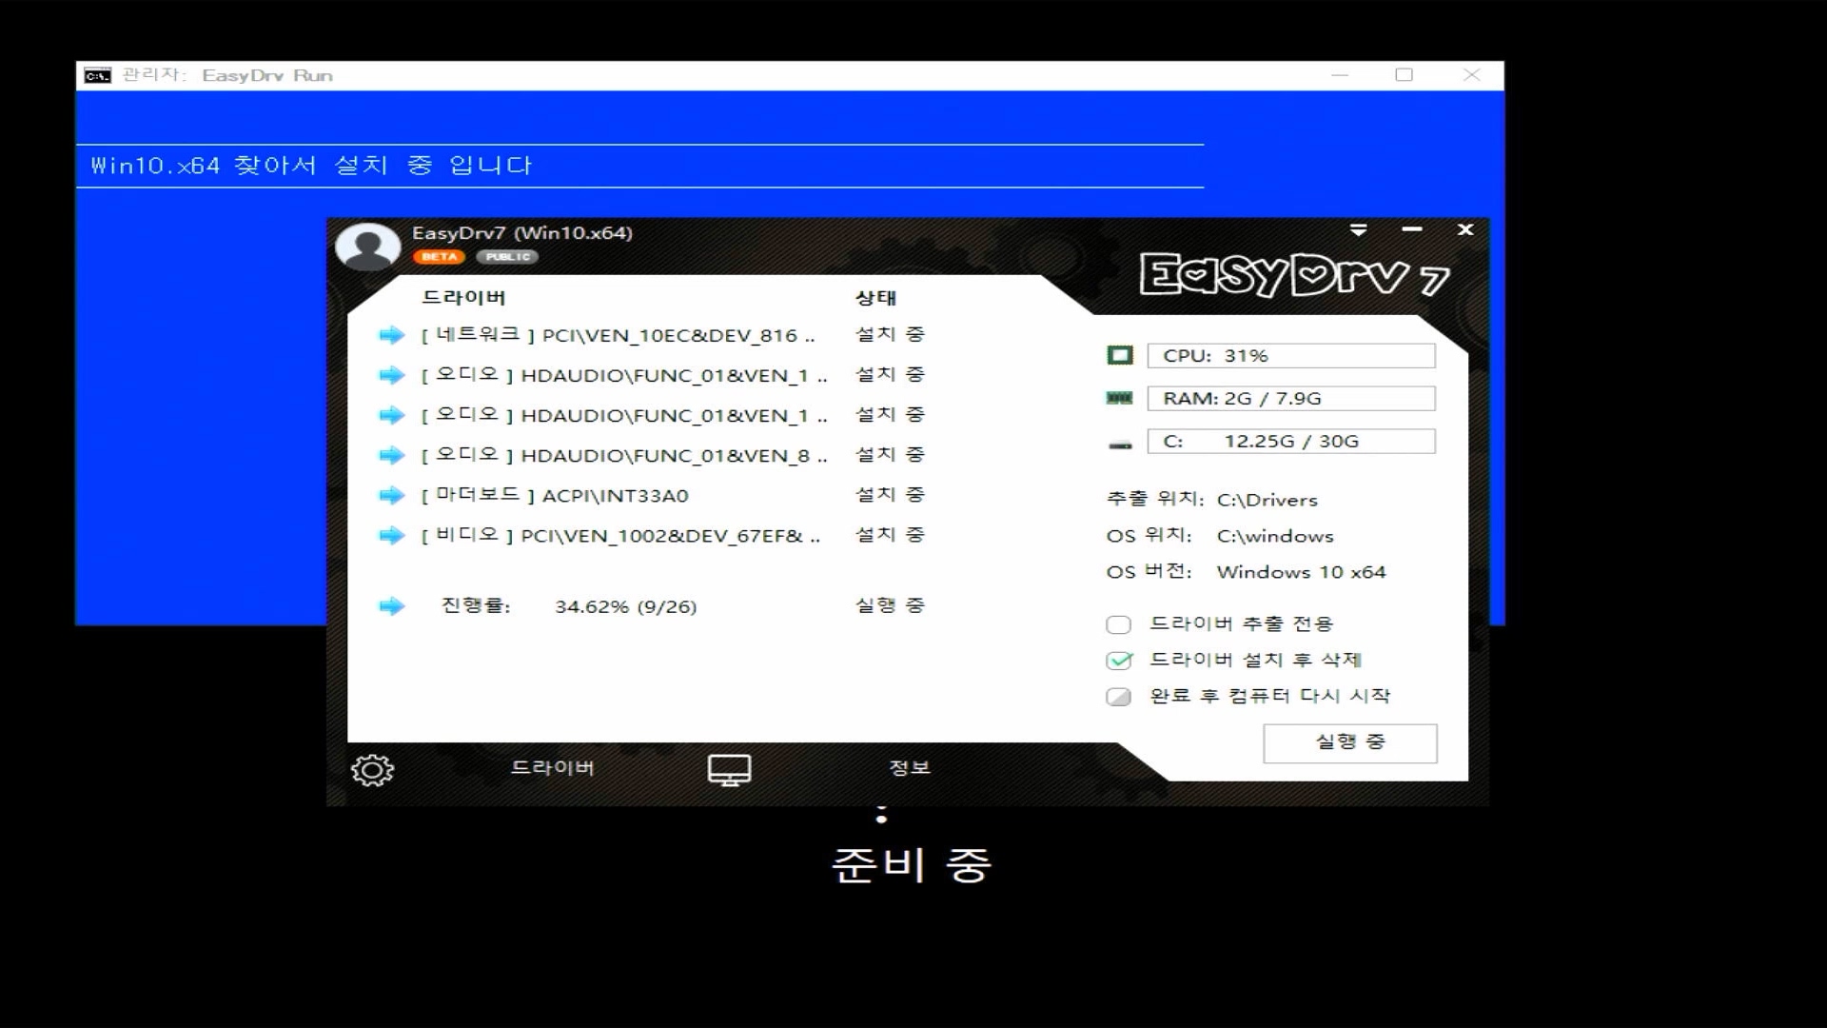This screenshot has width=1827, height=1028.
Task: Click the BETA badge
Action: (439, 257)
